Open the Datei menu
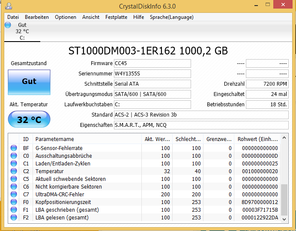The height and width of the screenshot is (231, 296). click(13, 17)
